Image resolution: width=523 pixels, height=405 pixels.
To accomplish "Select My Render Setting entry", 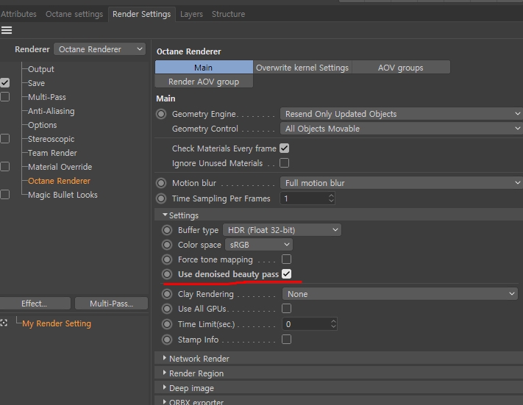I will pyautogui.click(x=57, y=323).
